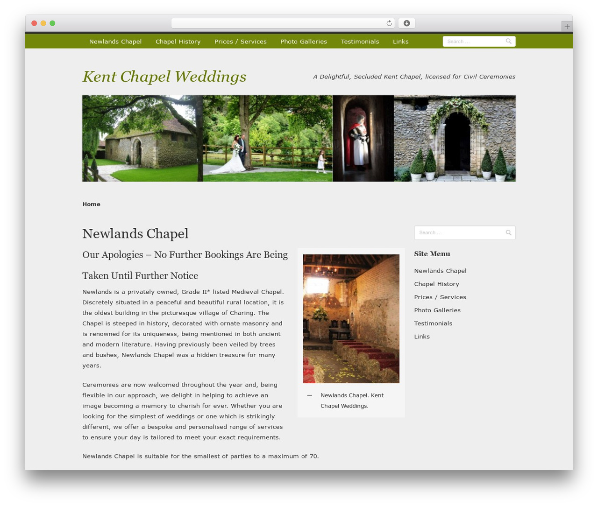Image resolution: width=598 pixels, height=506 pixels.
Task: Click the green maximize window button
Action: [x=52, y=23]
